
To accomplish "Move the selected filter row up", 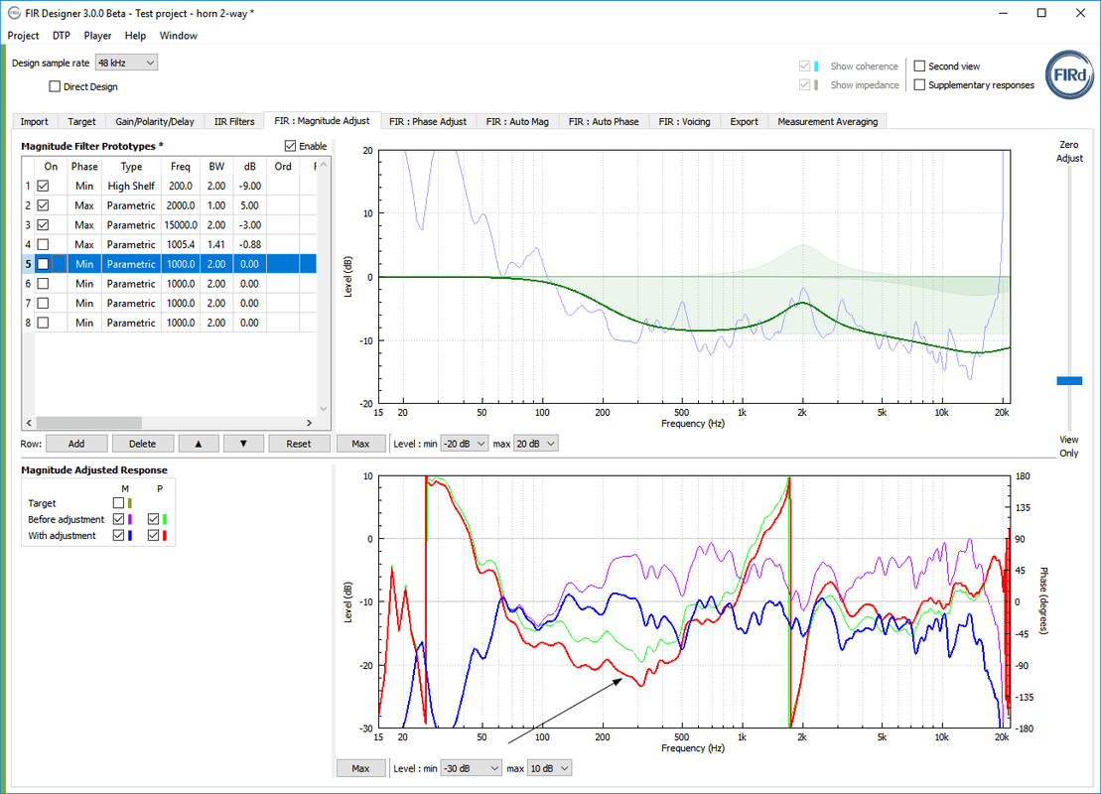I will click(199, 443).
